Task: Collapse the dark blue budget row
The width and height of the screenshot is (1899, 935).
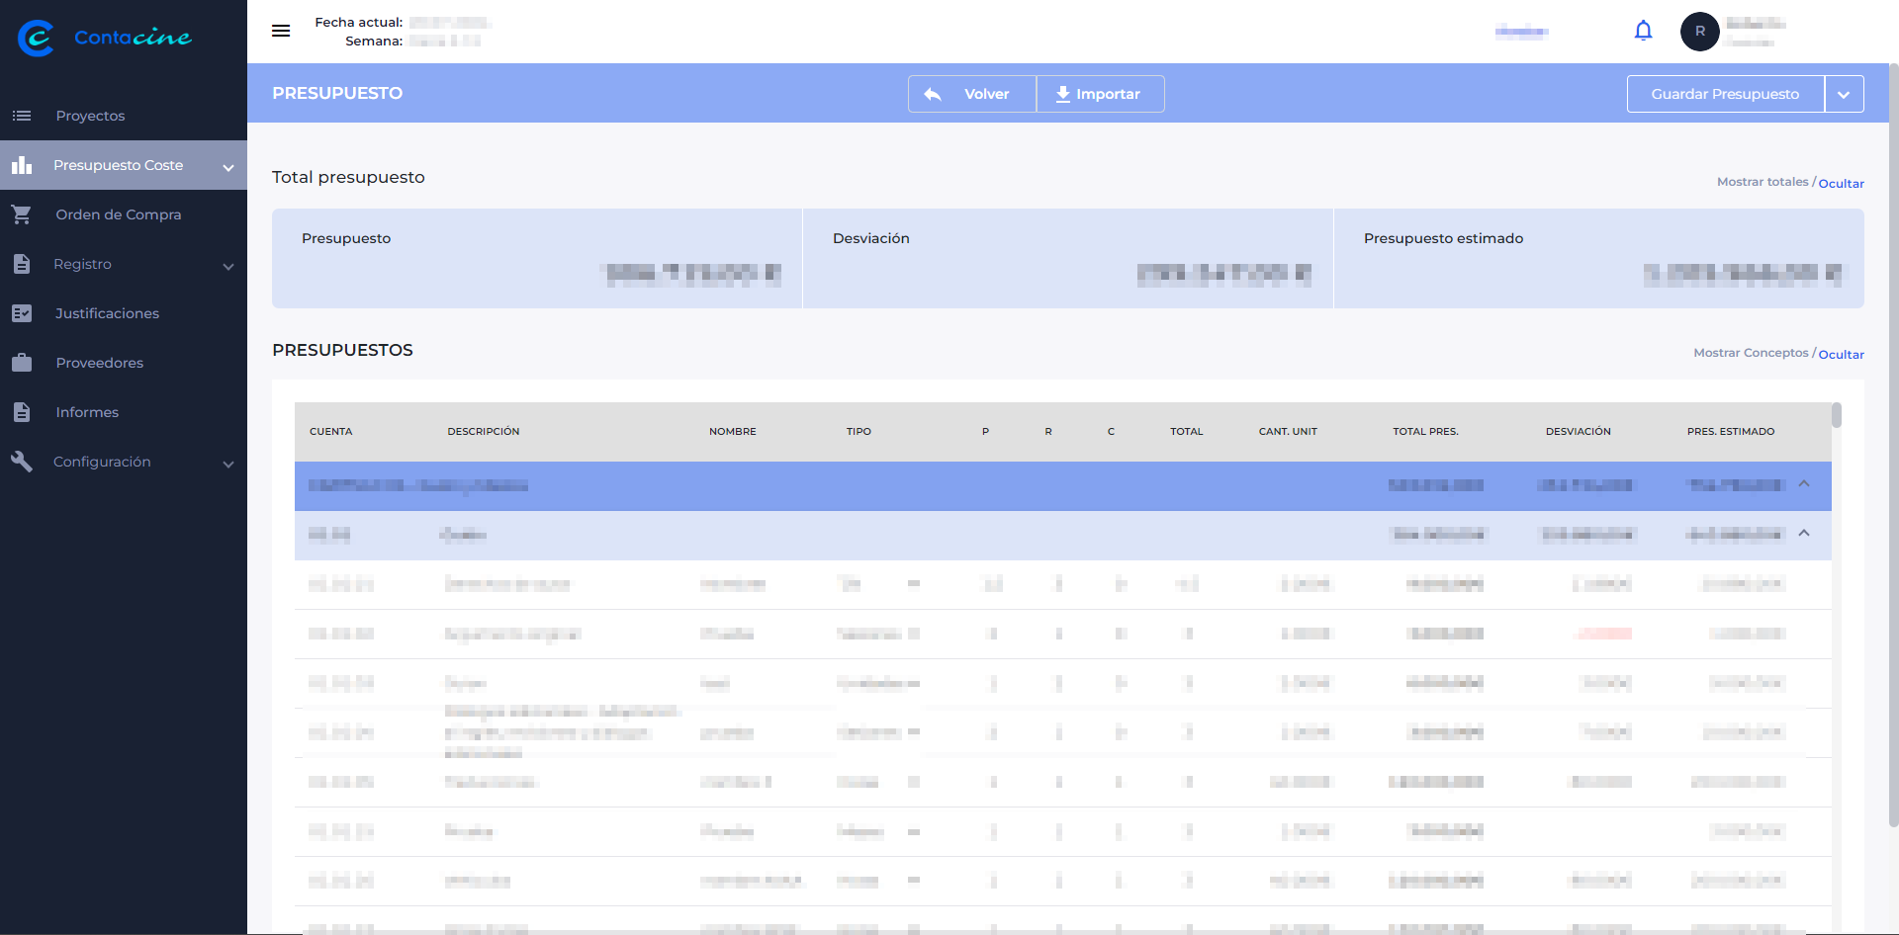Action: point(1804,484)
